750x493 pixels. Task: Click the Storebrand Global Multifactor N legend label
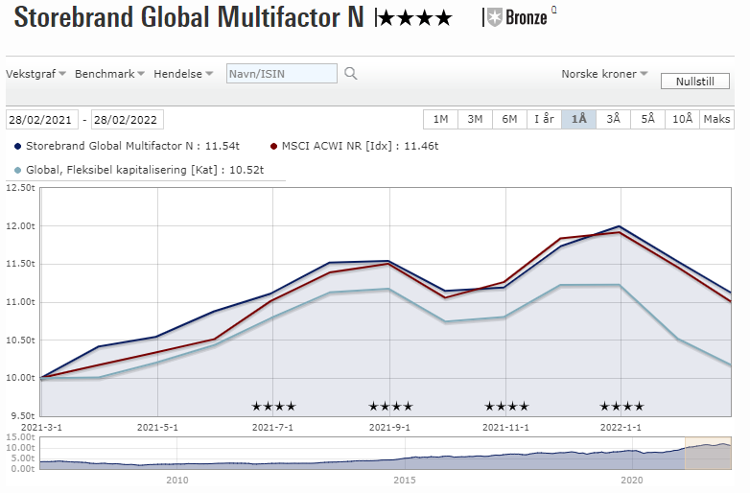coord(132,146)
